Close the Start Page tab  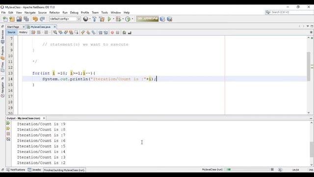pos(24,27)
